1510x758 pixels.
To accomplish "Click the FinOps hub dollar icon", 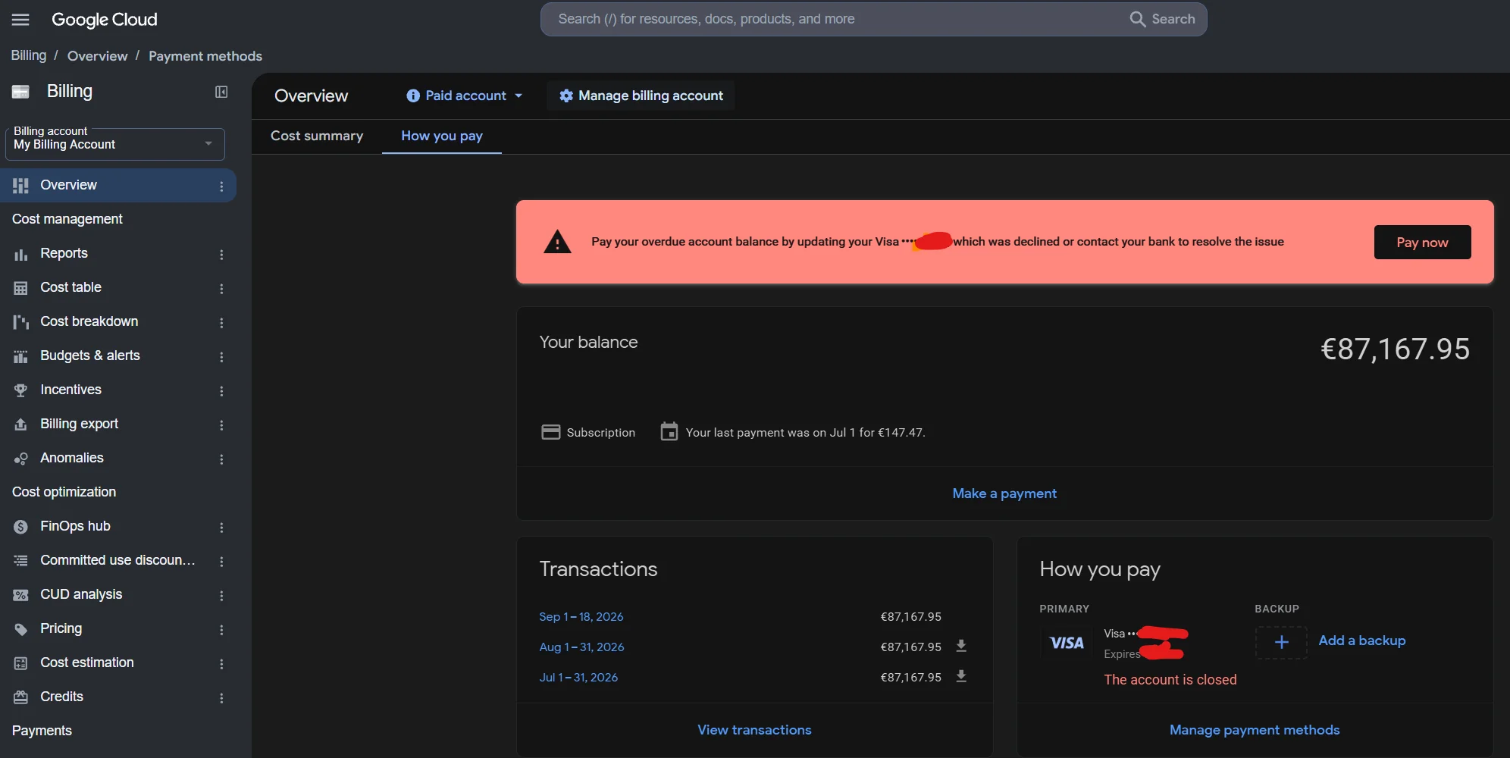I will click(20, 527).
